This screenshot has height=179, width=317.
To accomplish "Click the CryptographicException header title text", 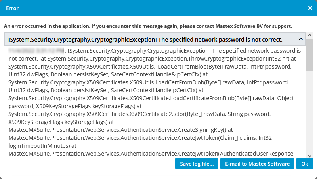I will point(145,40).
